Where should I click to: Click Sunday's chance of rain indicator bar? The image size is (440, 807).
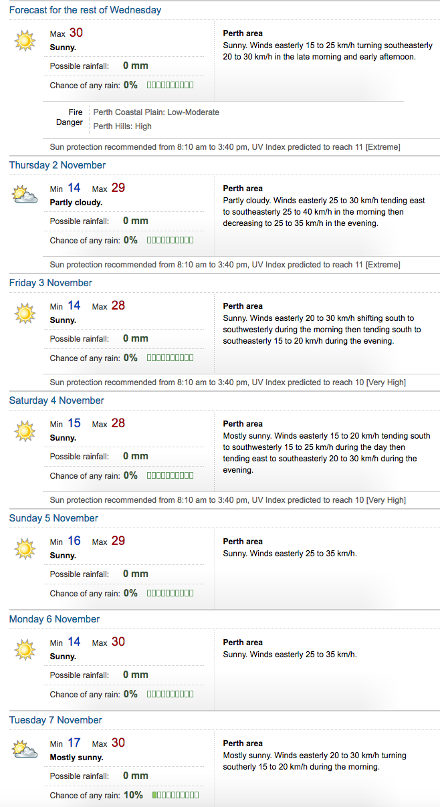[171, 593]
